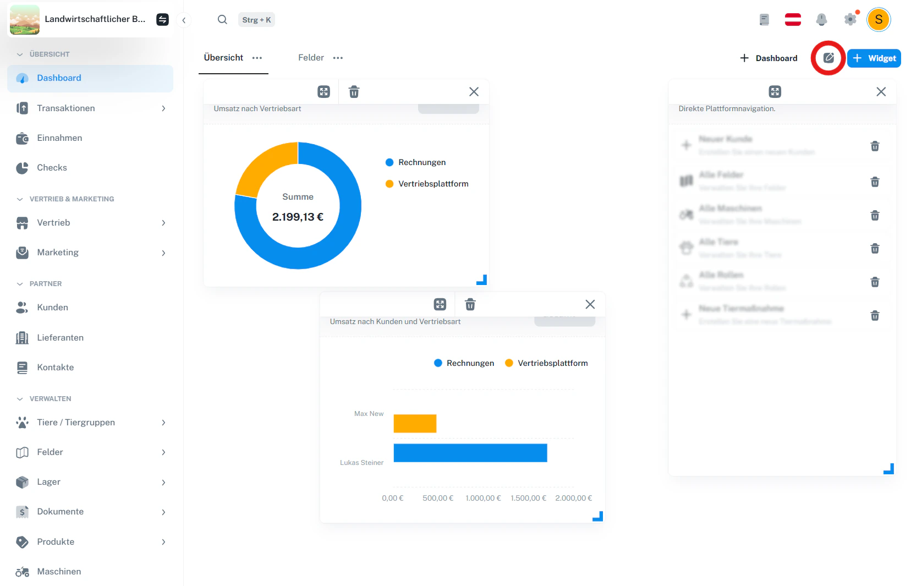Click resize handle of bar chart widget
This screenshot has width=911, height=586.
pos(598,516)
